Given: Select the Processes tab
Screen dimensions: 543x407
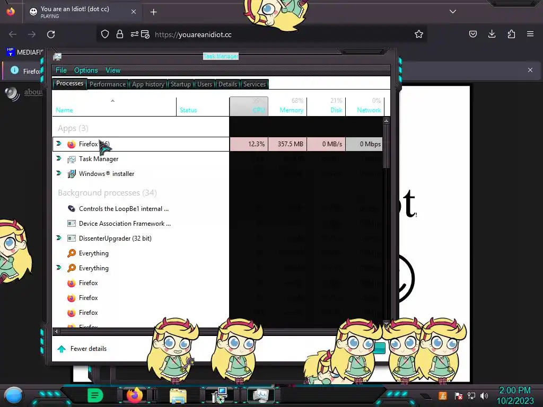Looking at the screenshot, I should point(69,83).
